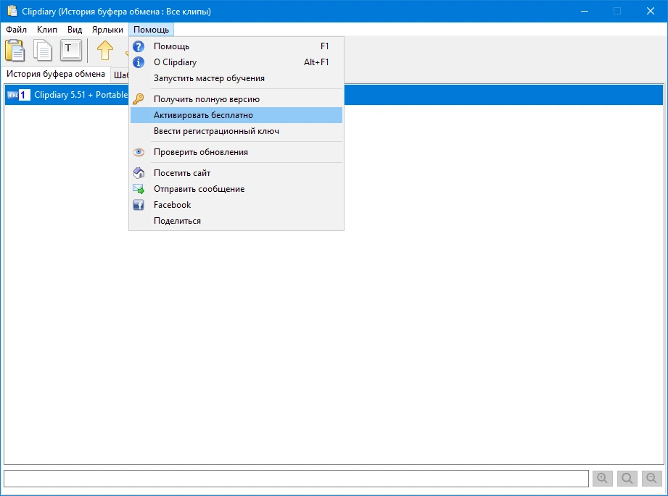
Task: Open the Файл menu
Action: click(x=16, y=30)
